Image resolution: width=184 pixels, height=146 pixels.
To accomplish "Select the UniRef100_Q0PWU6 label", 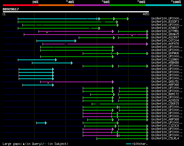I will tap(165, 53).
